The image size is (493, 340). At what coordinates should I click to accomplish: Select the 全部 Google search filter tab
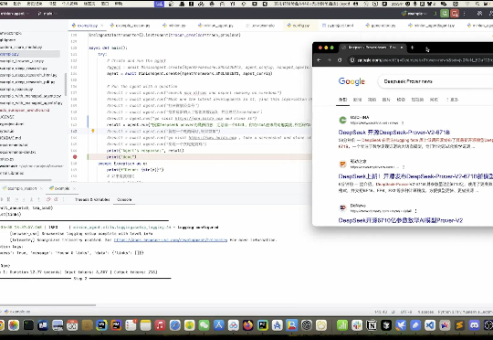(x=342, y=100)
